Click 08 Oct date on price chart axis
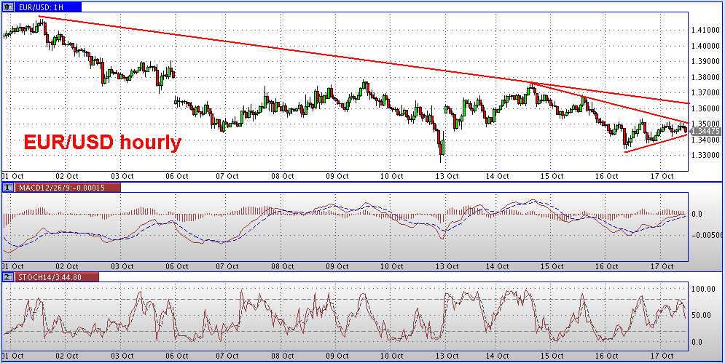Image resolution: width=725 pixels, height=363 pixels. point(283,177)
